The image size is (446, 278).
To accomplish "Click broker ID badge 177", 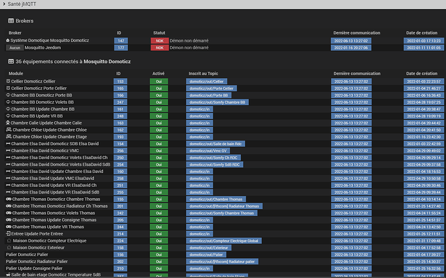I will 121,48.
